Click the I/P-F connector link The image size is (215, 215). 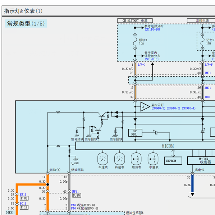point(209,65)
